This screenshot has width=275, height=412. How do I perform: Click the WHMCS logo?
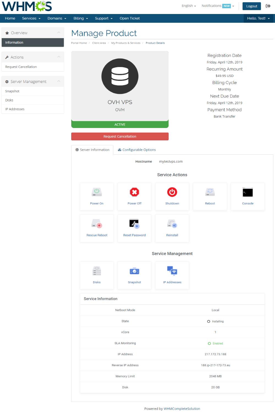pyautogui.click(x=27, y=6)
